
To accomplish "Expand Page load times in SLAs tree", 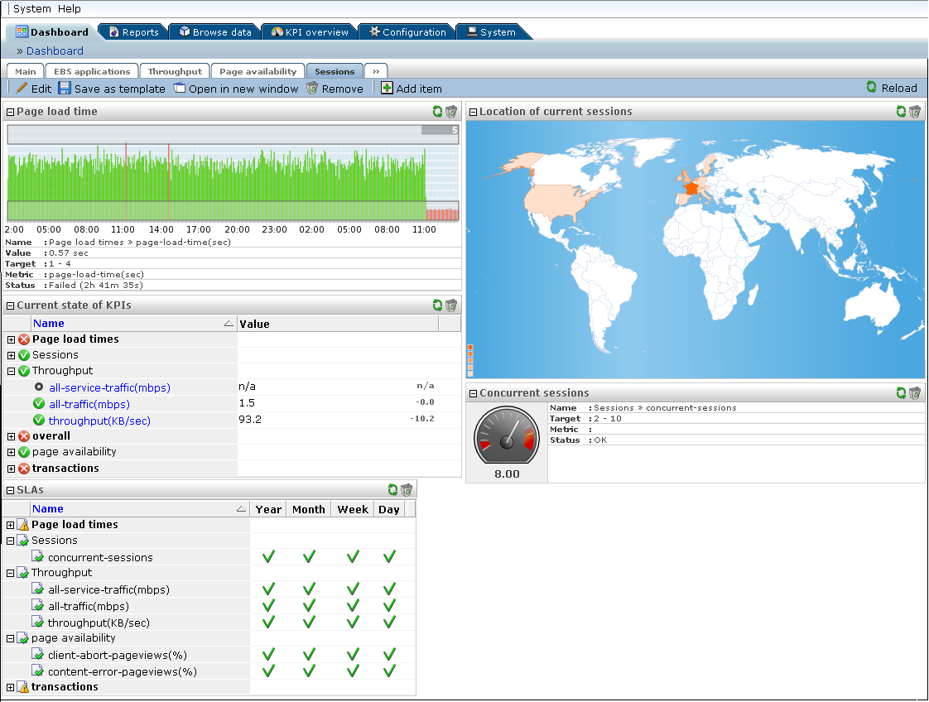I will pos(10,525).
